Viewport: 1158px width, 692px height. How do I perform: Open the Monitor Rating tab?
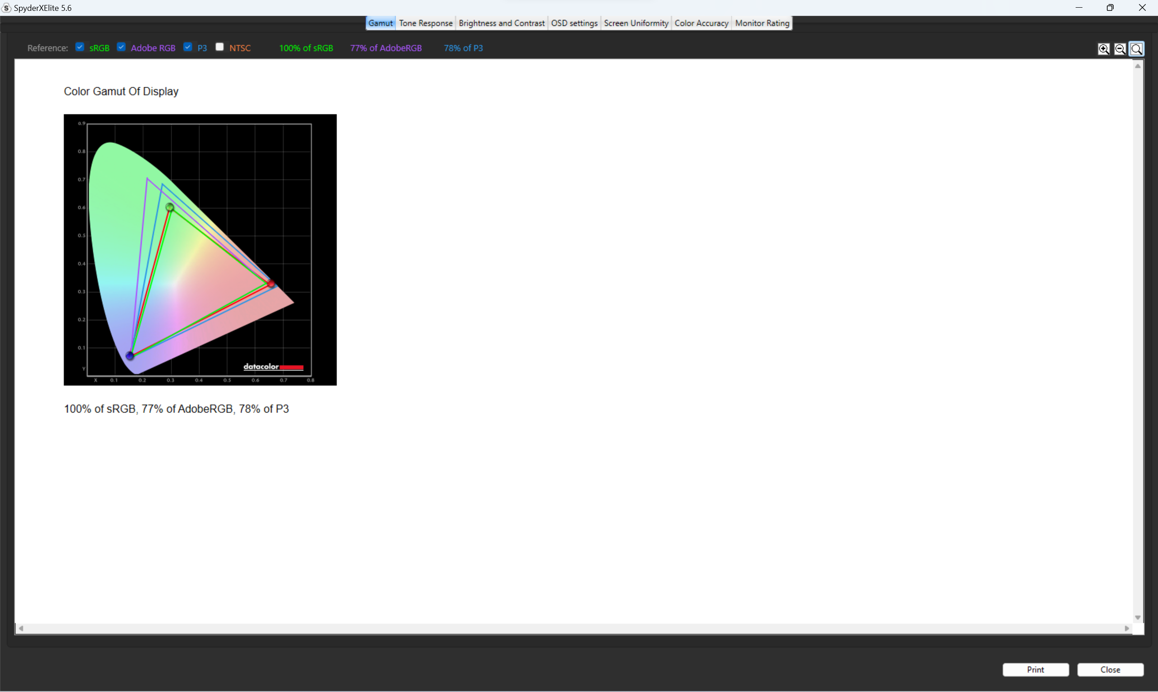tap(762, 23)
